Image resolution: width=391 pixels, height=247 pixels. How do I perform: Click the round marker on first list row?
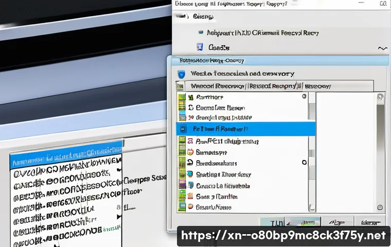304,96
